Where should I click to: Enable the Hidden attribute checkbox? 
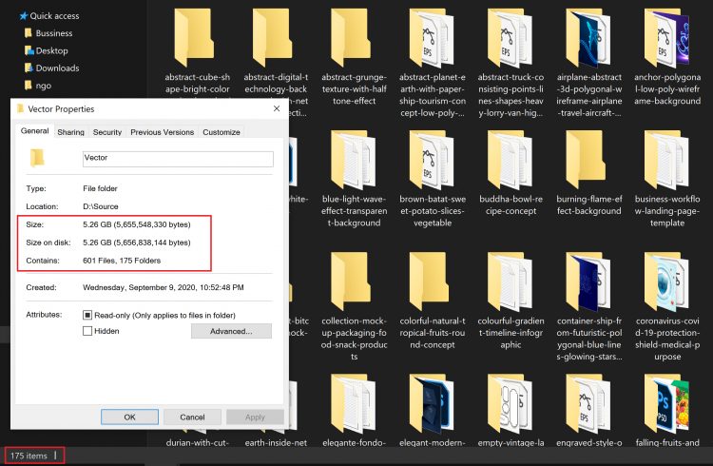(88, 331)
